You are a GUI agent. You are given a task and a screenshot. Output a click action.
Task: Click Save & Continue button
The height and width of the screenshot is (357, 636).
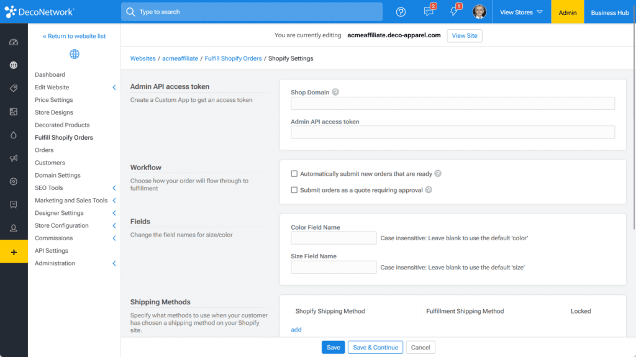click(x=375, y=347)
